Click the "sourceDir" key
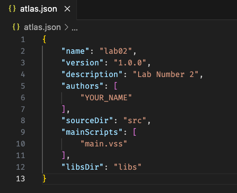Viewport: 237px width, 193px height. 87,120
